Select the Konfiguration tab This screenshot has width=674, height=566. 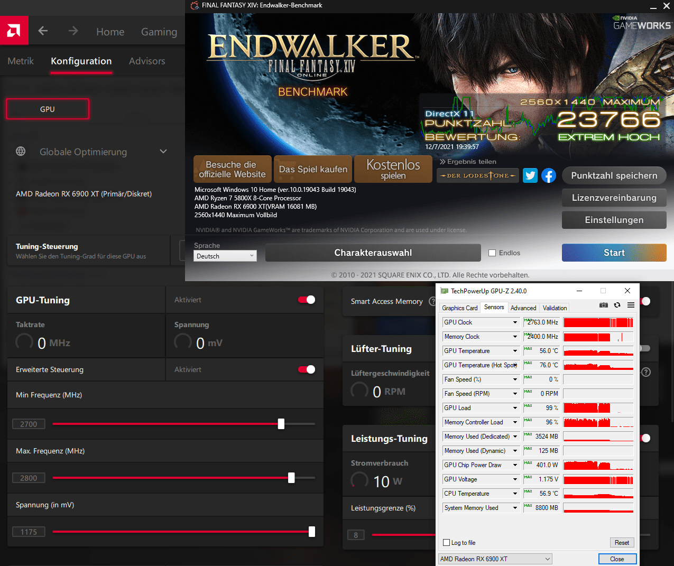pos(81,61)
